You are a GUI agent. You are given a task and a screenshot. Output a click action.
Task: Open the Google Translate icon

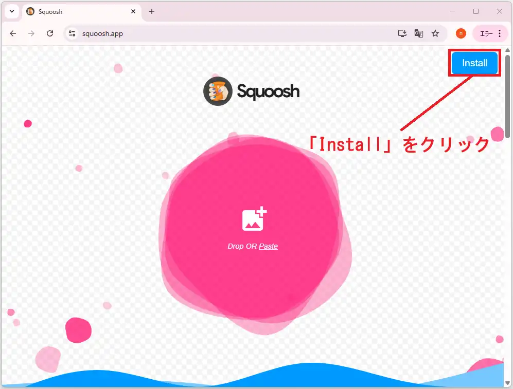coord(419,33)
